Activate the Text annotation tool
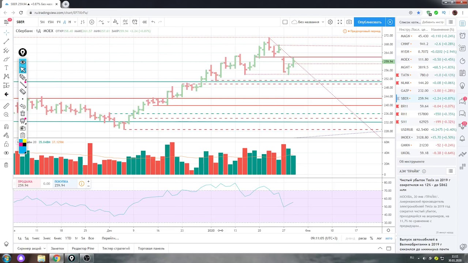The height and width of the screenshot is (263, 468). (6, 68)
